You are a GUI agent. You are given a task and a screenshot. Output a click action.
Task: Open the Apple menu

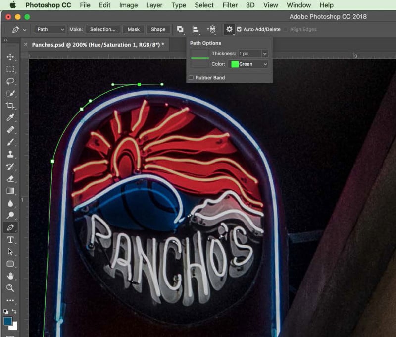click(12, 5)
